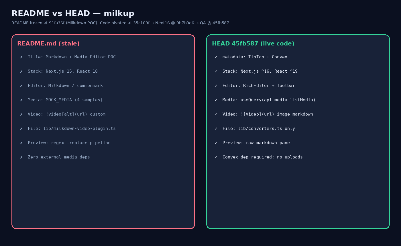Click the 'README vs HEAD — milkup' title
The height and width of the screenshot is (246, 401).
73,13
